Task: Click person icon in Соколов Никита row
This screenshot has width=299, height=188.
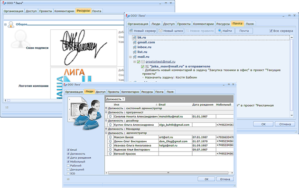Action: coord(110,117)
